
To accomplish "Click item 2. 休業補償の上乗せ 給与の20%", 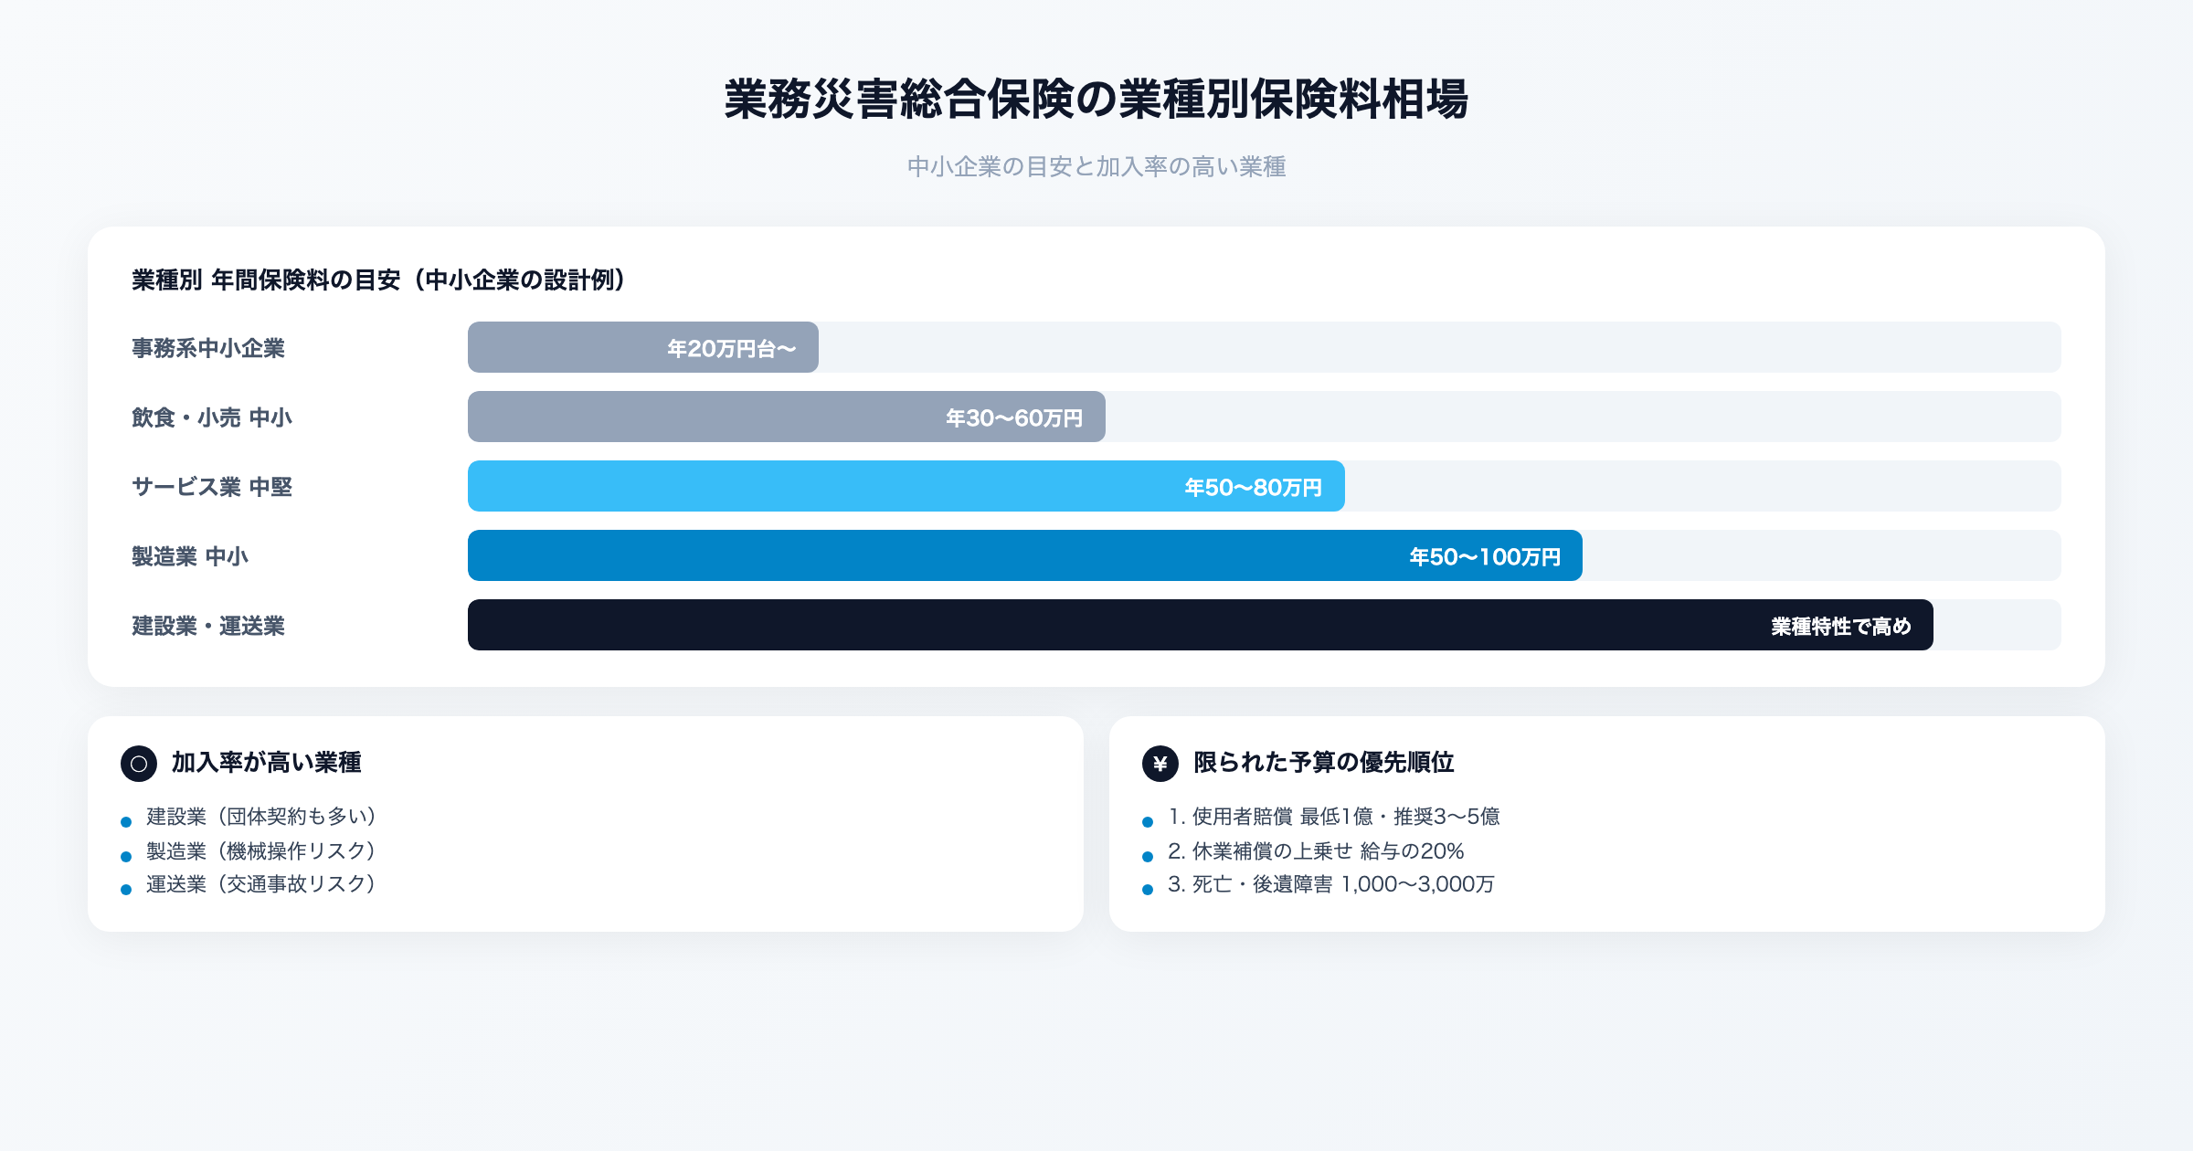I will (x=1316, y=851).
